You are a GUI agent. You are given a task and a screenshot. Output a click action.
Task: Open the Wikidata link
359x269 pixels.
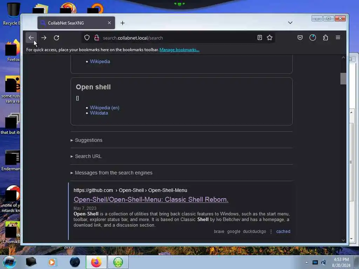pos(99,113)
